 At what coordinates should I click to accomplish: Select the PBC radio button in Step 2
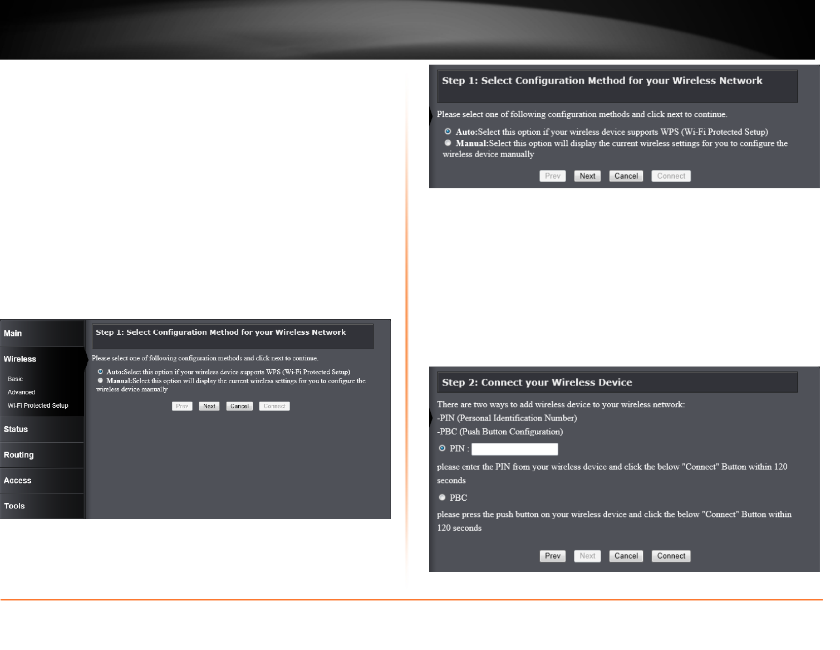443,497
